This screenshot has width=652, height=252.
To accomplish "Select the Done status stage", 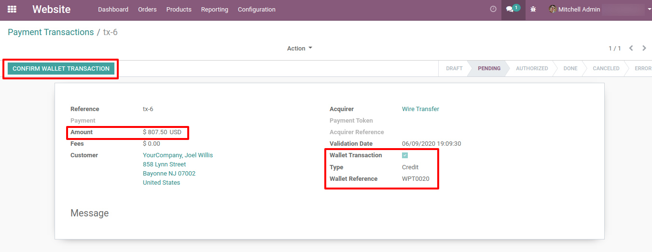I will point(570,68).
